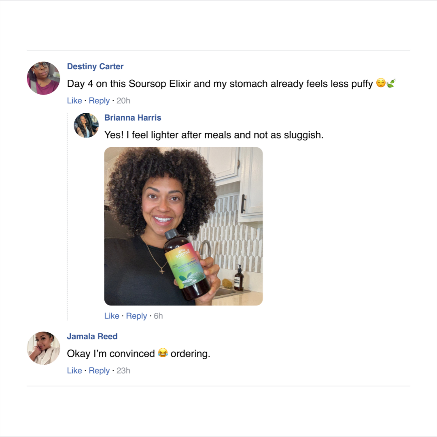Click Destiny Carter's profile picture
Image resolution: width=437 pixels, height=437 pixels.
click(x=43, y=78)
